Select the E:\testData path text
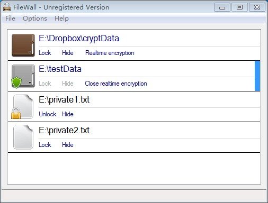 point(60,69)
